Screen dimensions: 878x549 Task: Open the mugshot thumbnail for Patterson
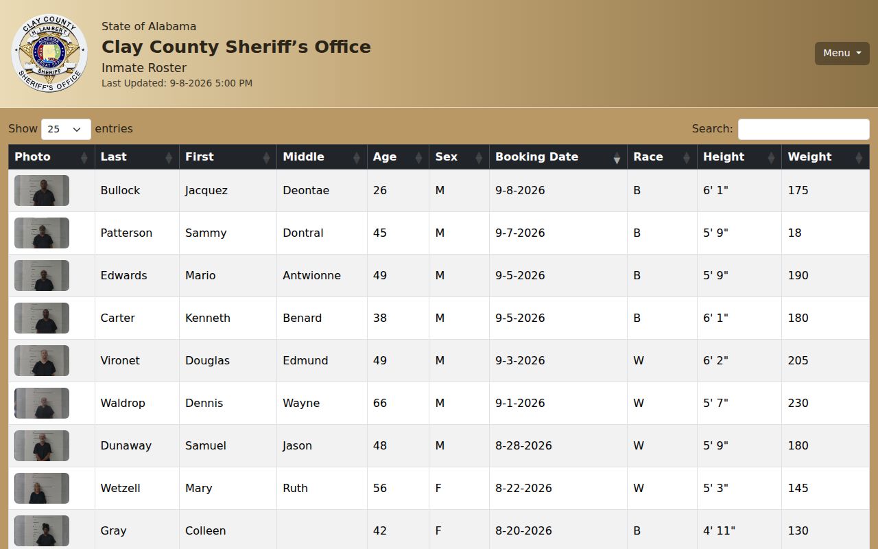42,233
